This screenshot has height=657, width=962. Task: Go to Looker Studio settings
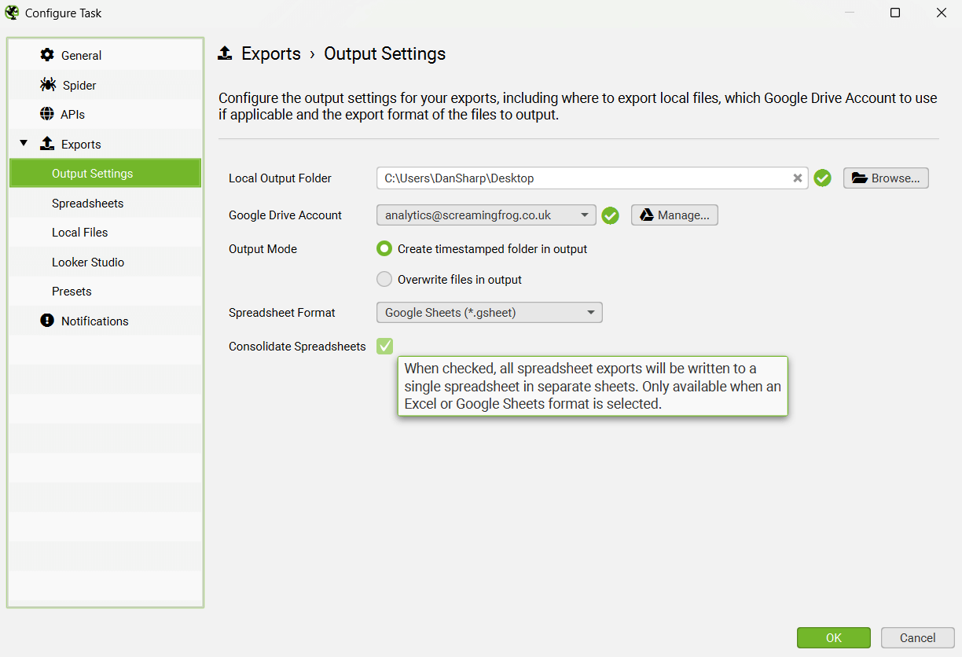[x=88, y=262]
